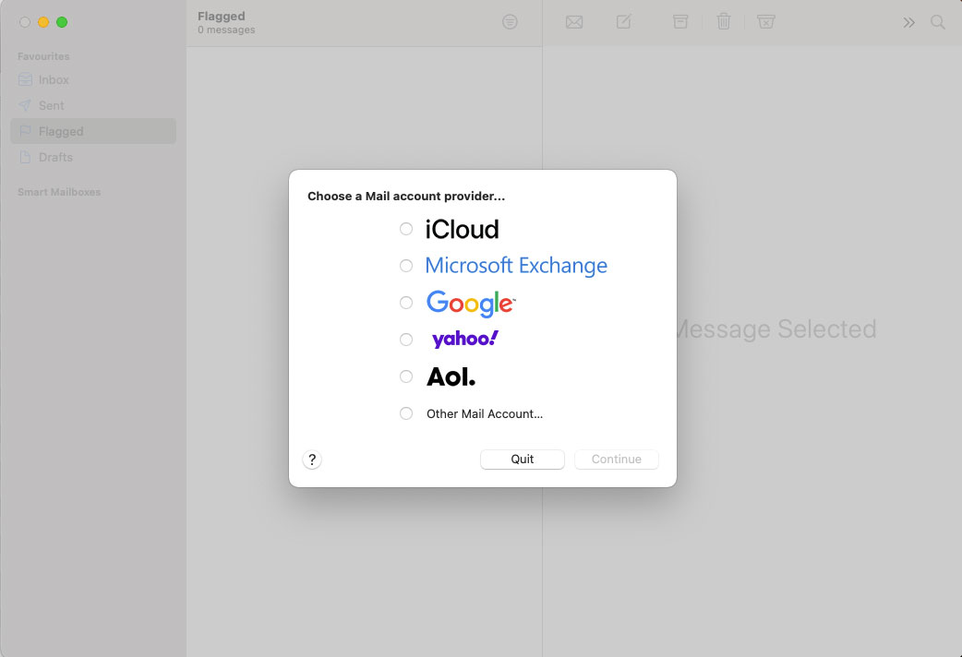962x657 pixels.
Task: Open the message filter icon
Action: tap(510, 22)
